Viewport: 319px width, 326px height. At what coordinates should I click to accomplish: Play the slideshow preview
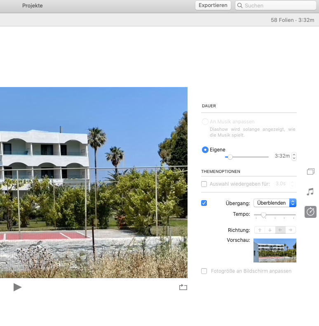(17, 287)
